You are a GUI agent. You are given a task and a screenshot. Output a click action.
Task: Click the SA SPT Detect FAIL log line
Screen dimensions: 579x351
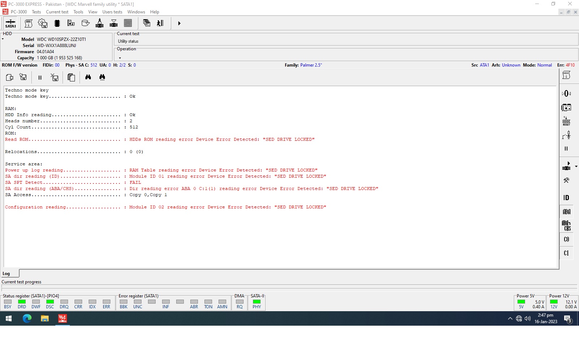pos(73,183)
